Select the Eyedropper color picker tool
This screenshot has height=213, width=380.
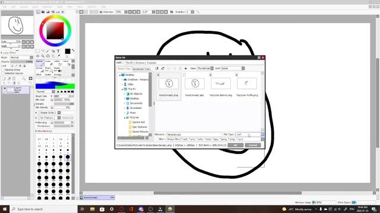pos(58,56)
